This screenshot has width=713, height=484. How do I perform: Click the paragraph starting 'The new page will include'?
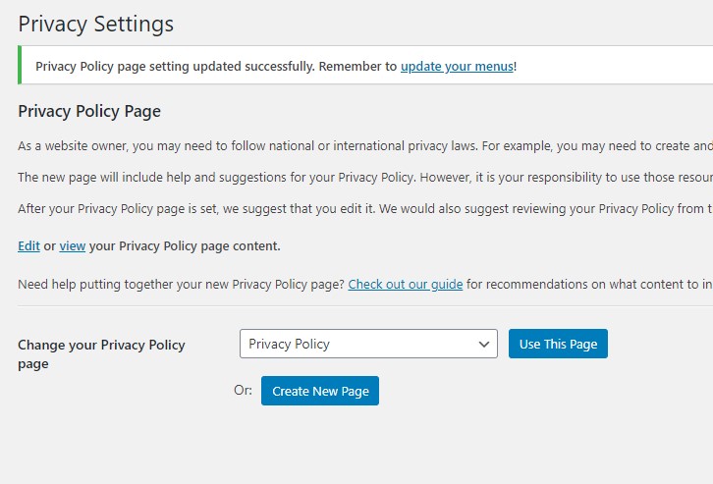(x=365, y=178)
